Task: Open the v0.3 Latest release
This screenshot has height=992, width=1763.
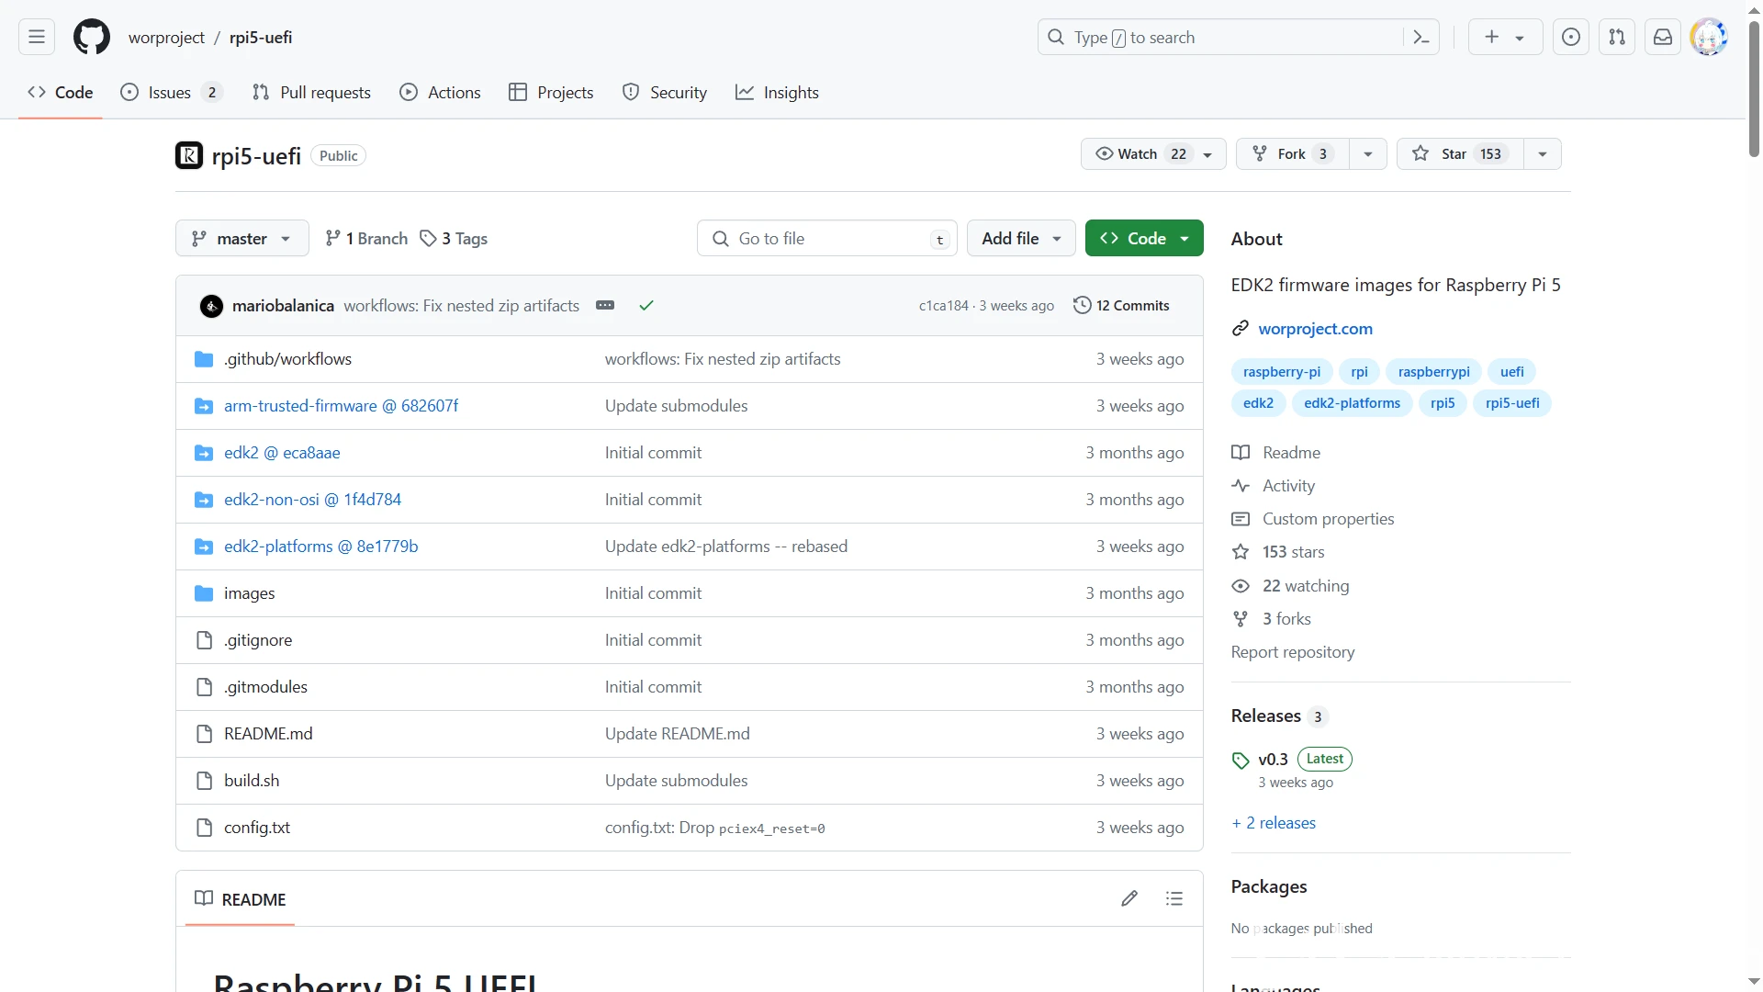Action: click(1305, 760)
